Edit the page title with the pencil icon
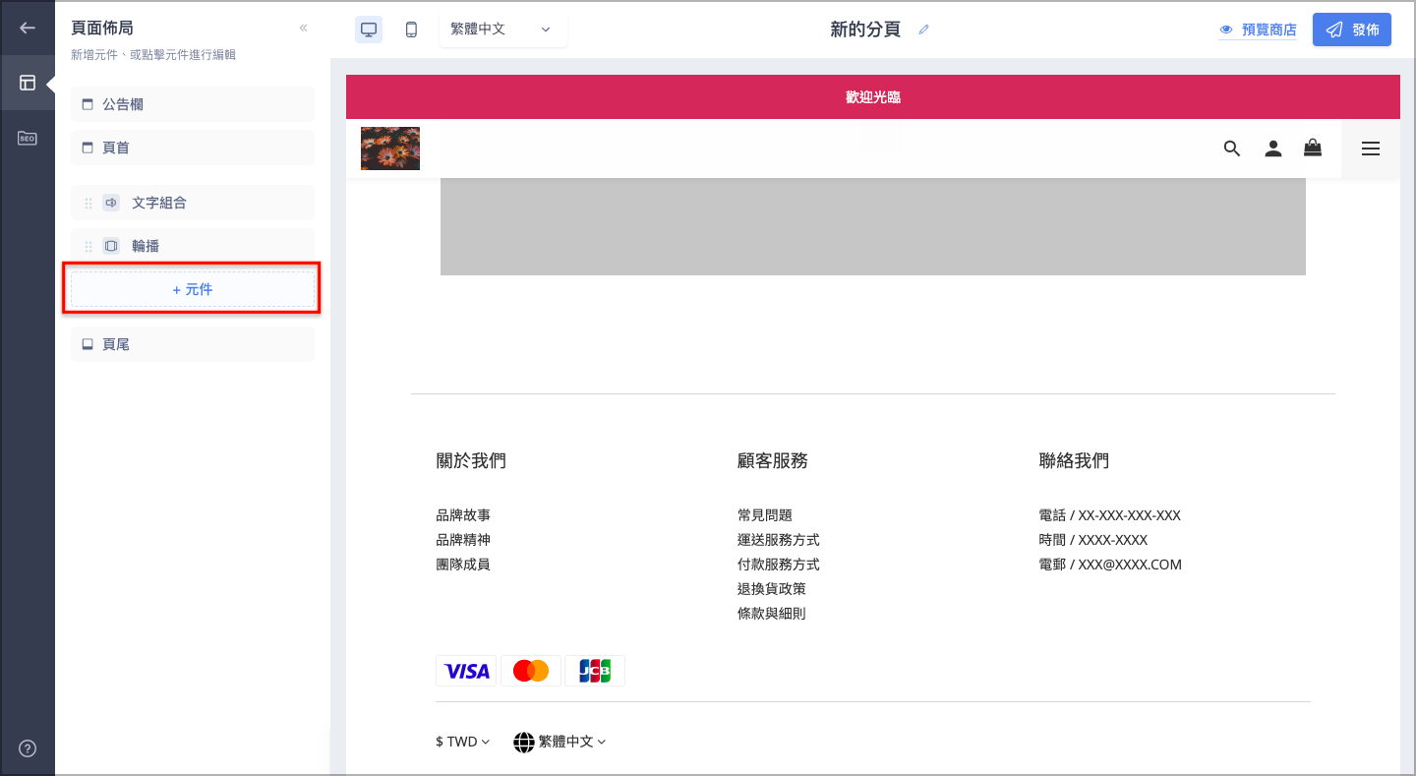 923,30
